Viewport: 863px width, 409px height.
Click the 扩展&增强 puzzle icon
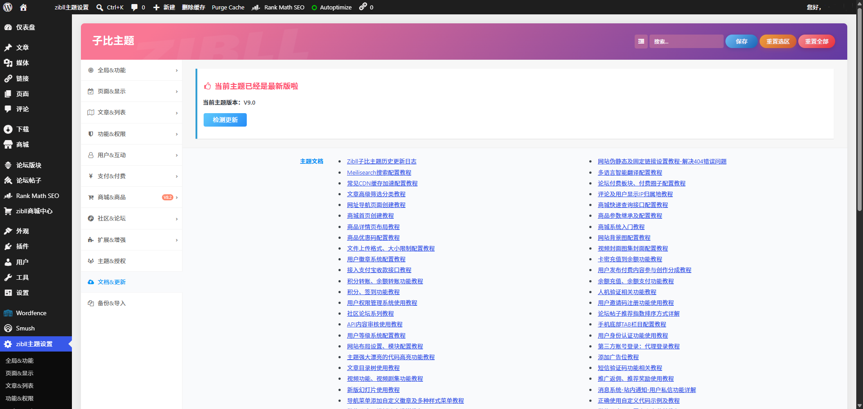point(91,240)
